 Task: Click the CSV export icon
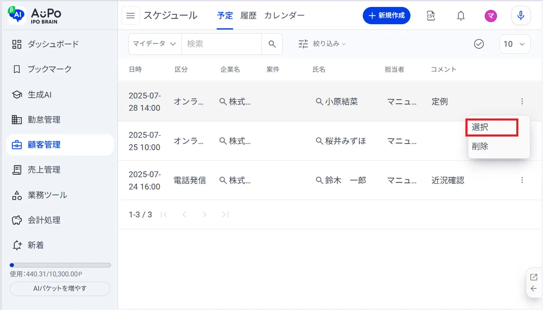point(431,16)
